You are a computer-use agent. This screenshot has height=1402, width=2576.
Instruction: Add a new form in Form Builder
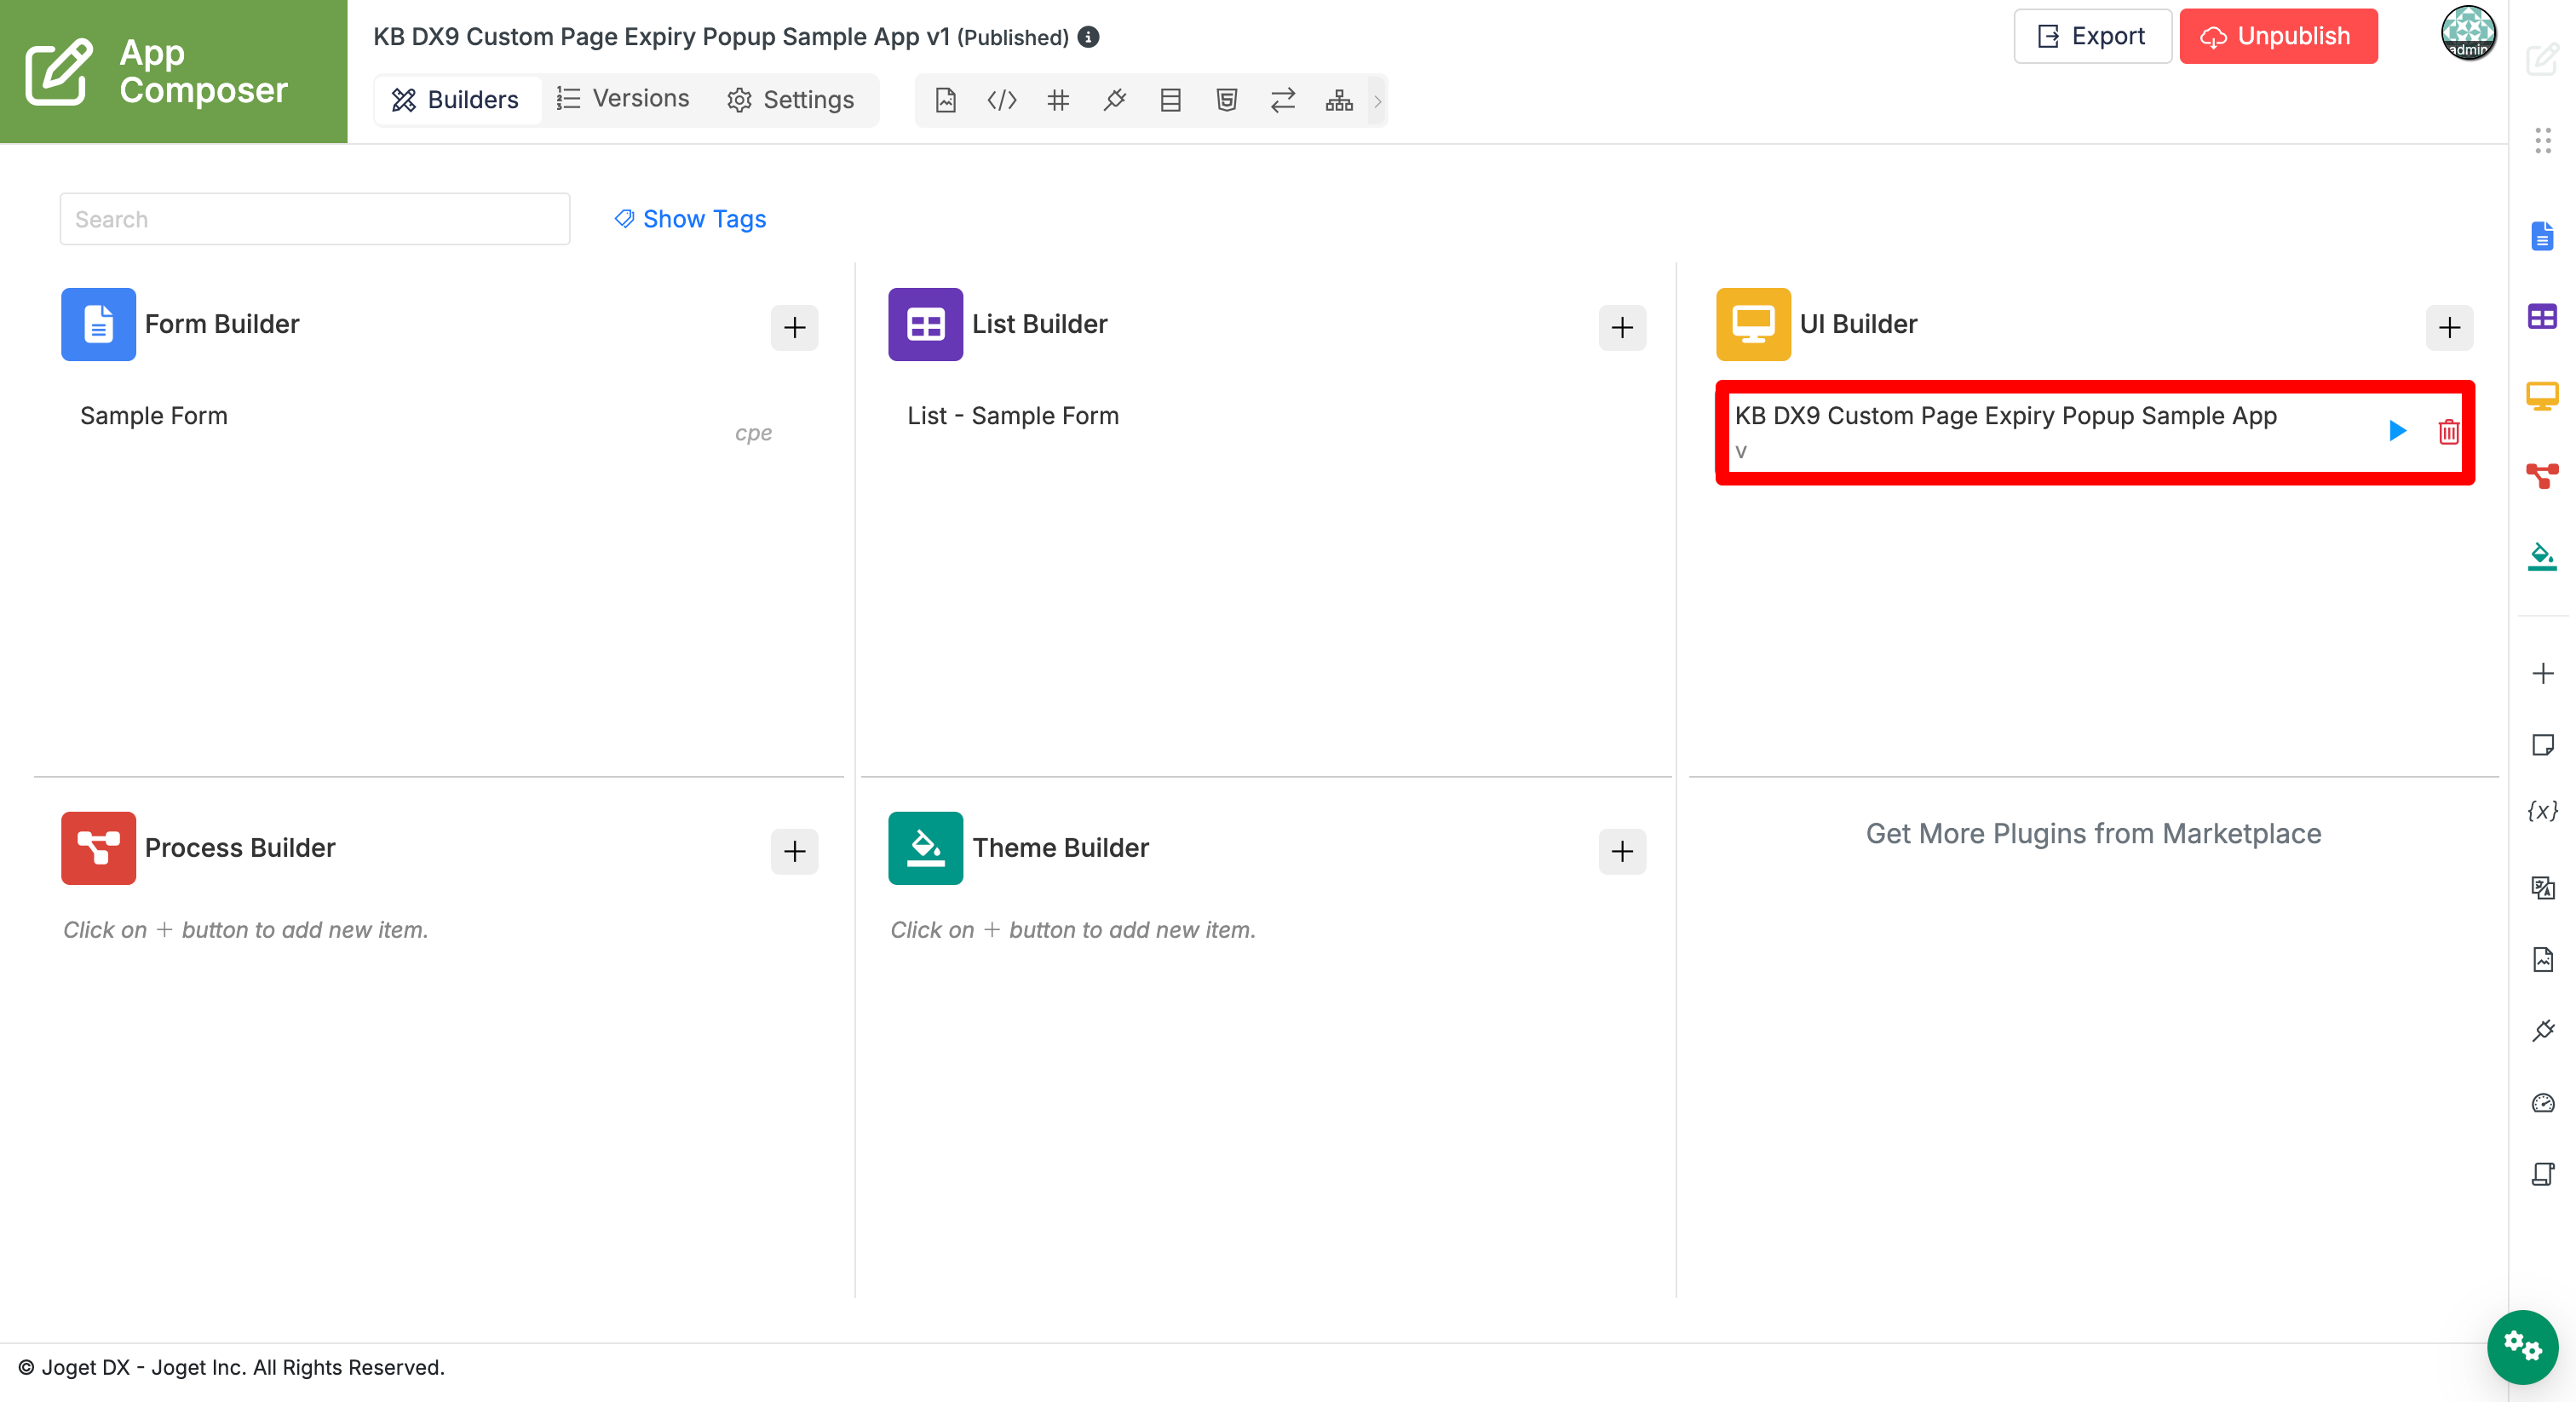[794, 327]
